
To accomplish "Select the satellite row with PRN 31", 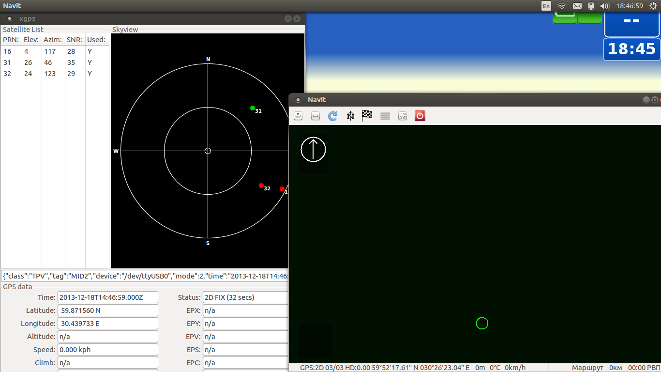I will [x=54, y=62].
